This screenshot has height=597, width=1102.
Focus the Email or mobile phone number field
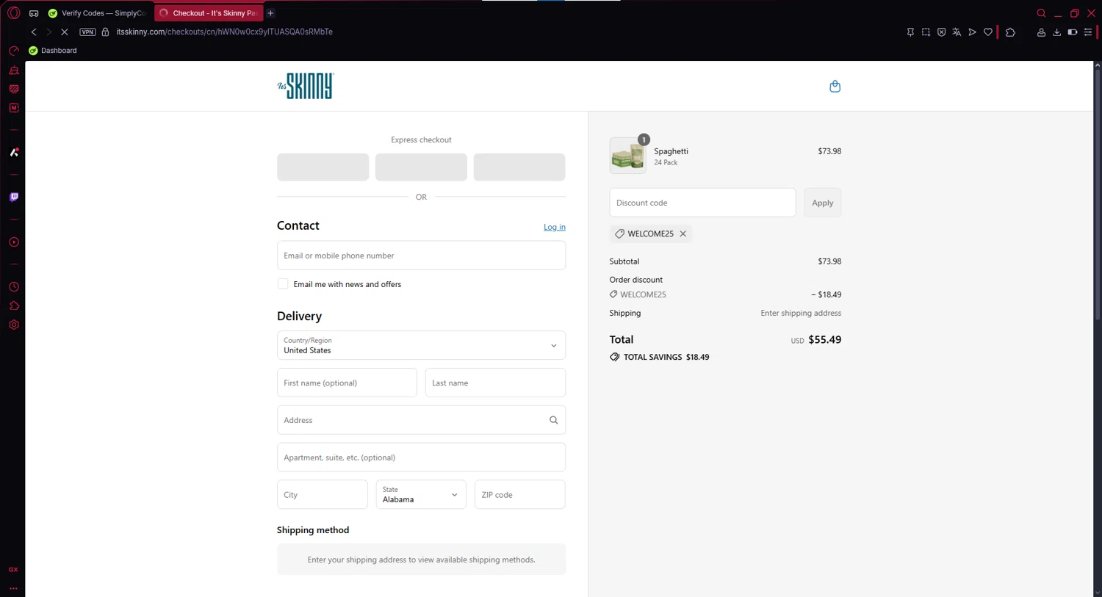[x=421, y=256]
